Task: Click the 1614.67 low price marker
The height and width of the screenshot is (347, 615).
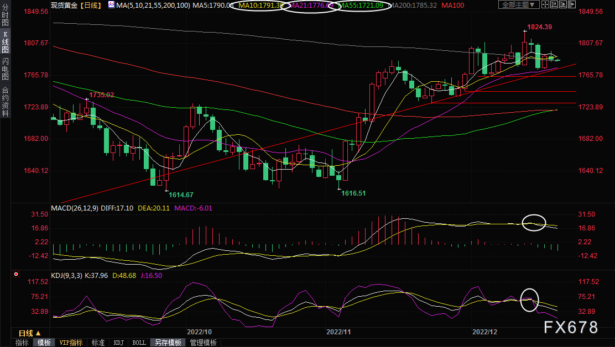Action: (181, 195)
